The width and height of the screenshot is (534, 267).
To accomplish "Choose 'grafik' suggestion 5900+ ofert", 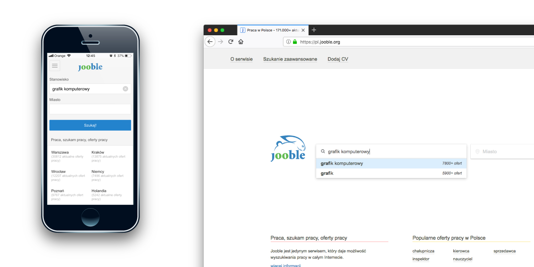I will (x=391, y=173).
